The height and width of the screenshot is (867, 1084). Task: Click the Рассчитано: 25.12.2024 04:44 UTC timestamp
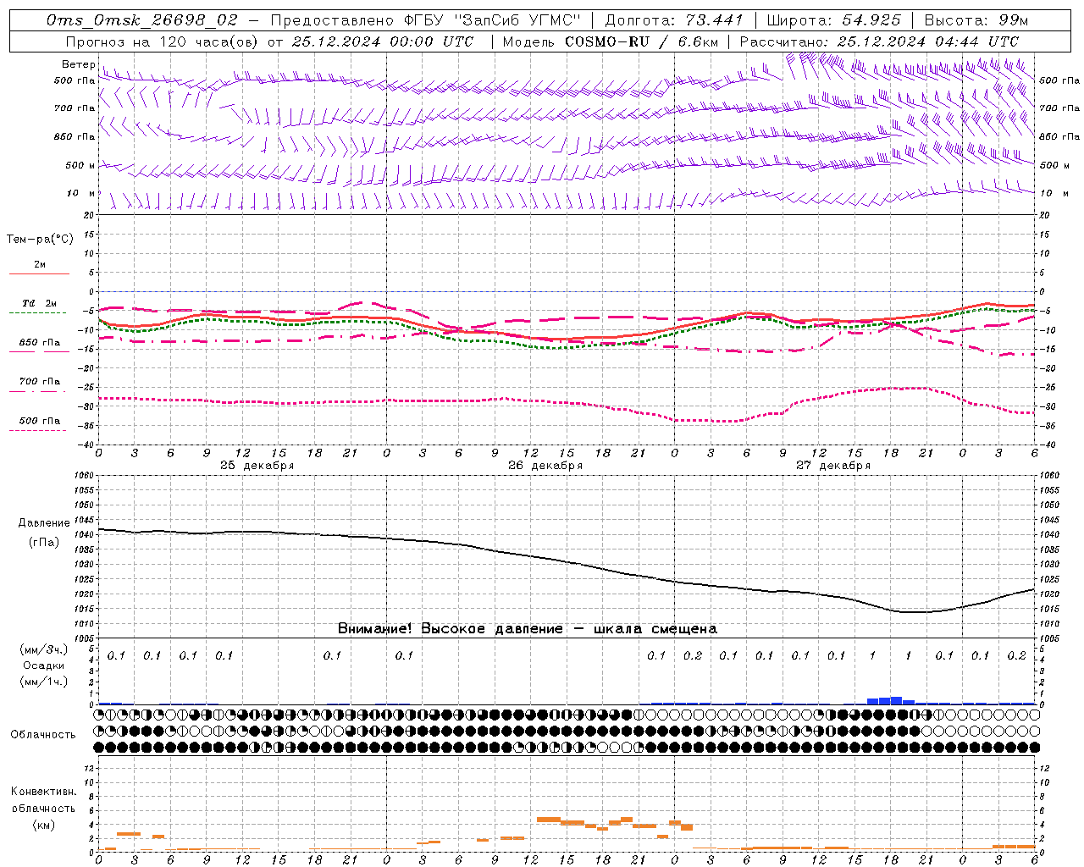(878, 41)
